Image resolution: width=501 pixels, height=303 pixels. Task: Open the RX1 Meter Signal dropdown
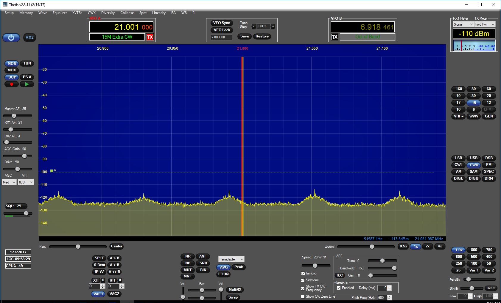463,24
